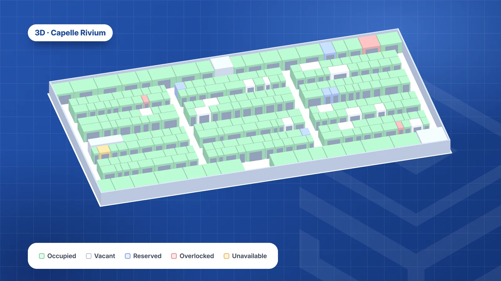Select the yellow unavailable storage unit

coord(104,151)
